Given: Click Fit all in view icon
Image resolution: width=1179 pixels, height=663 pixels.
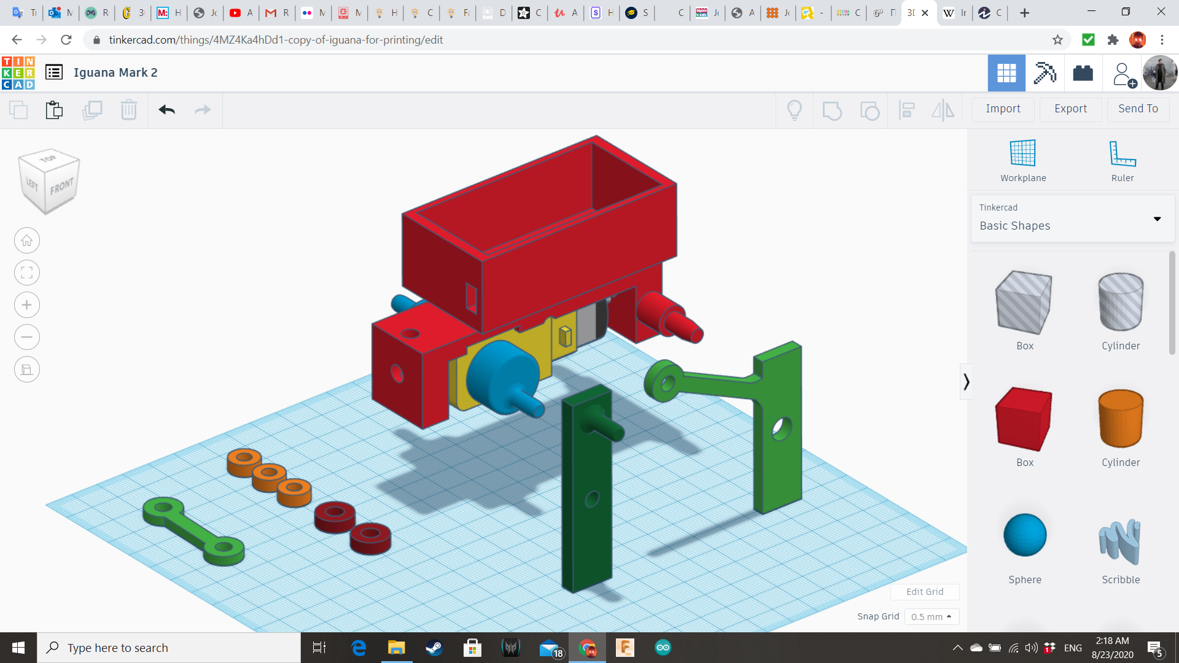Looking at the screenshot, I should (x=27, y=273).
